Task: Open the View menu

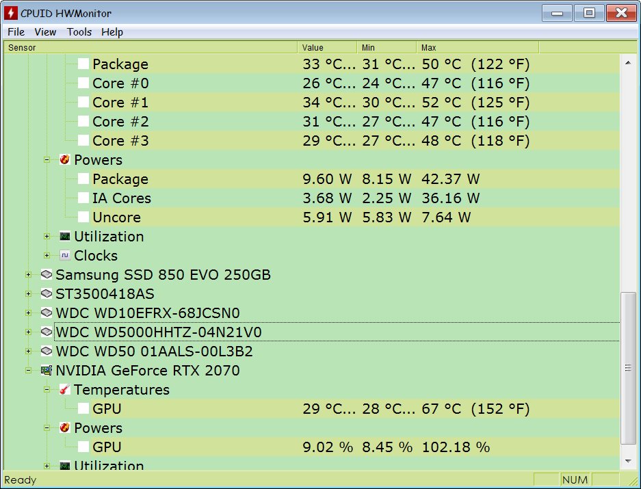Action: (x=45, y=32)
